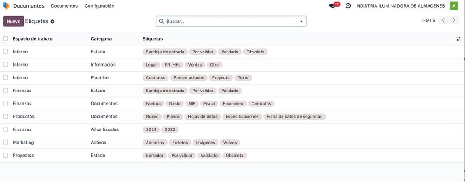Open the Finanzas Años fiscales record
465x182 pixels.
click(x=231, y=129)
